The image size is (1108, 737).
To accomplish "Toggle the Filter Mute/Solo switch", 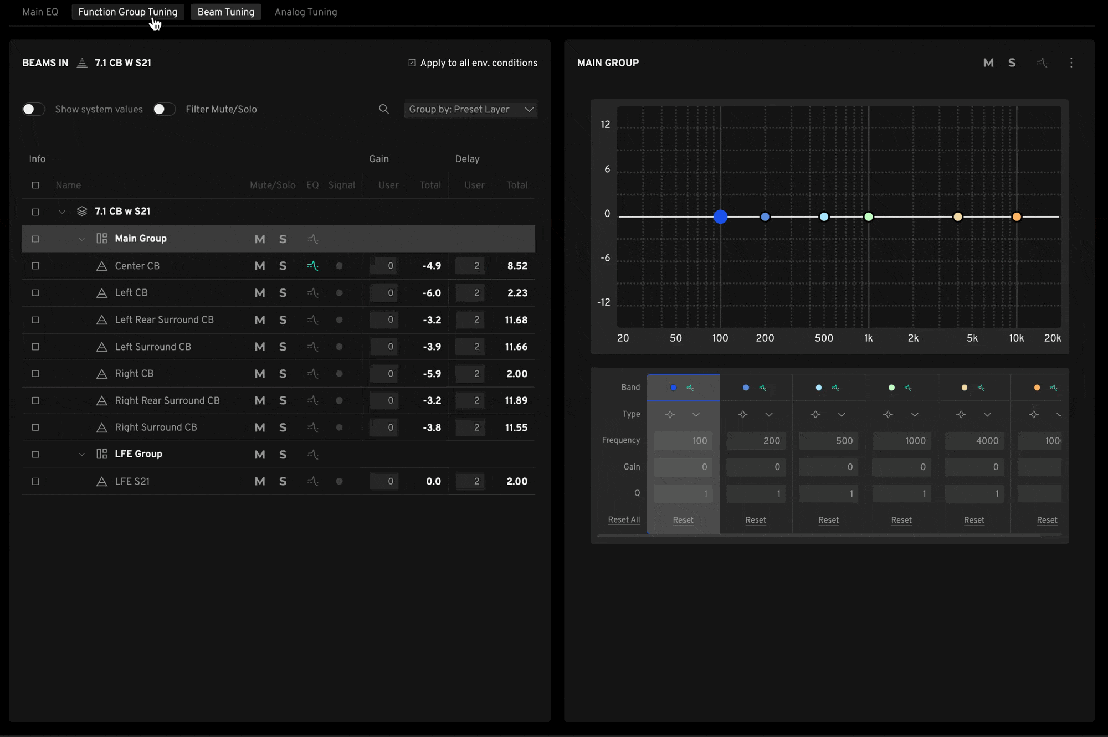I will click(164, 109).
